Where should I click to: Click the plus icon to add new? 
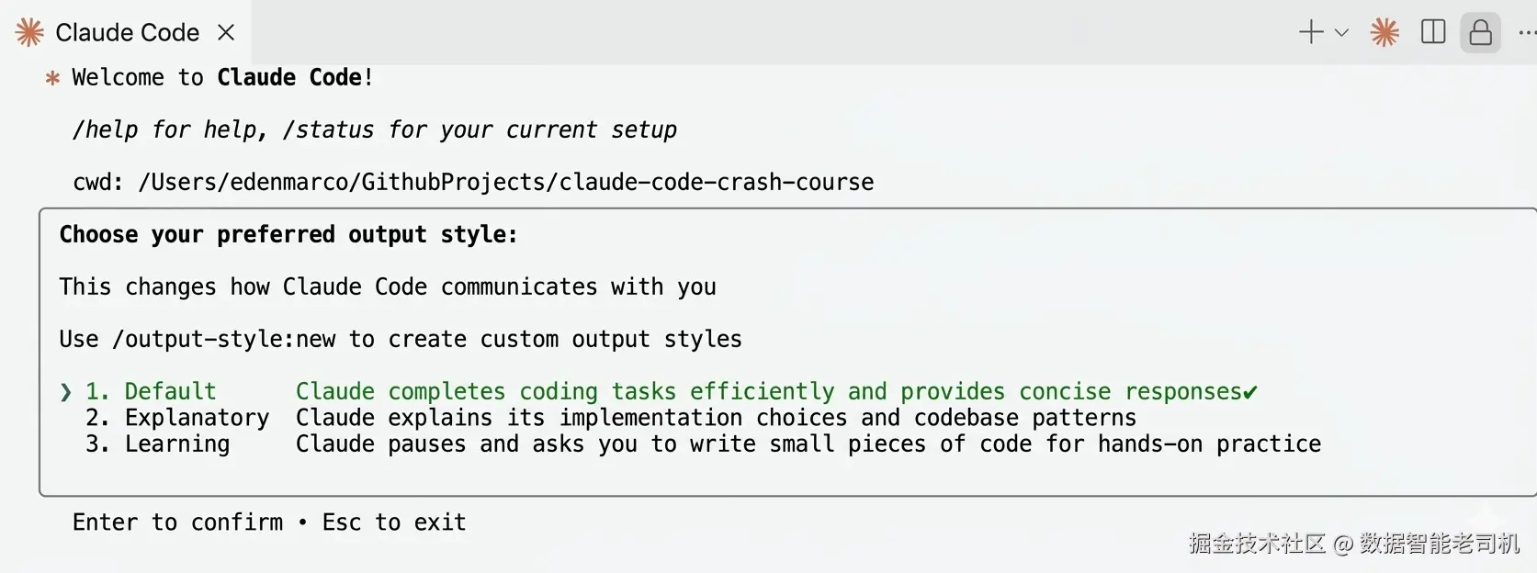coord(1311,33)
